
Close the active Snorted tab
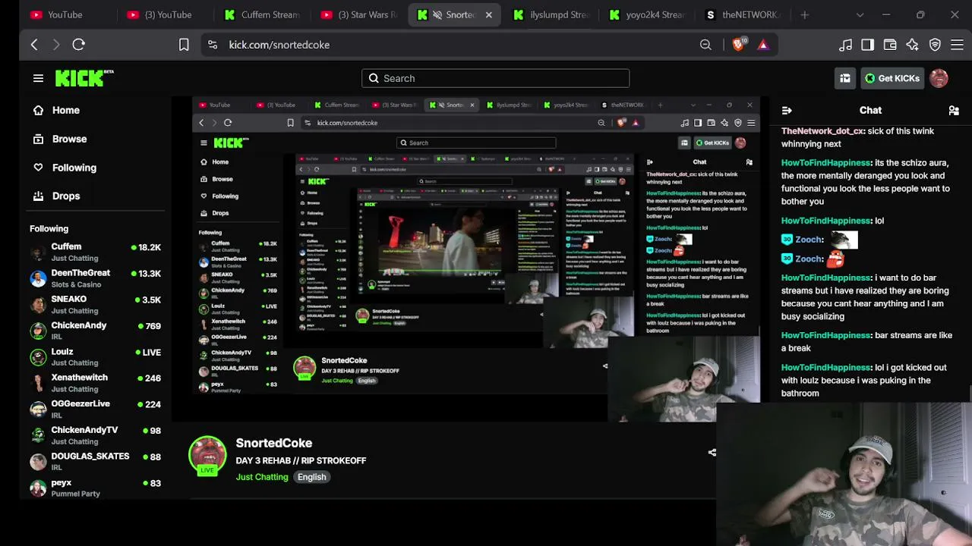click(x=488, y=14)
